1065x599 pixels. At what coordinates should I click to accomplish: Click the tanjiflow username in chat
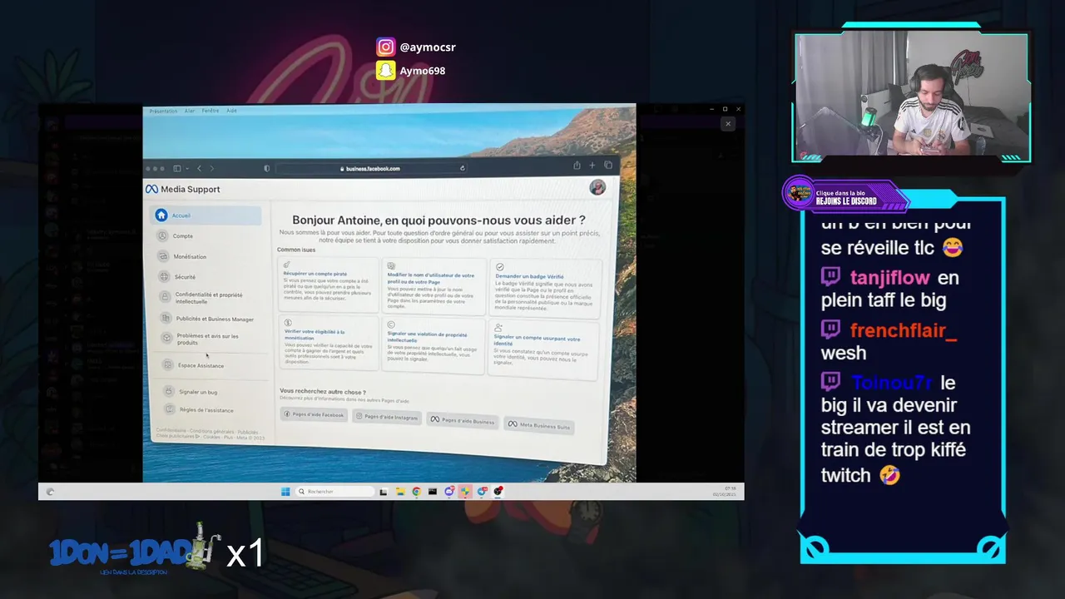coord(890,278)
